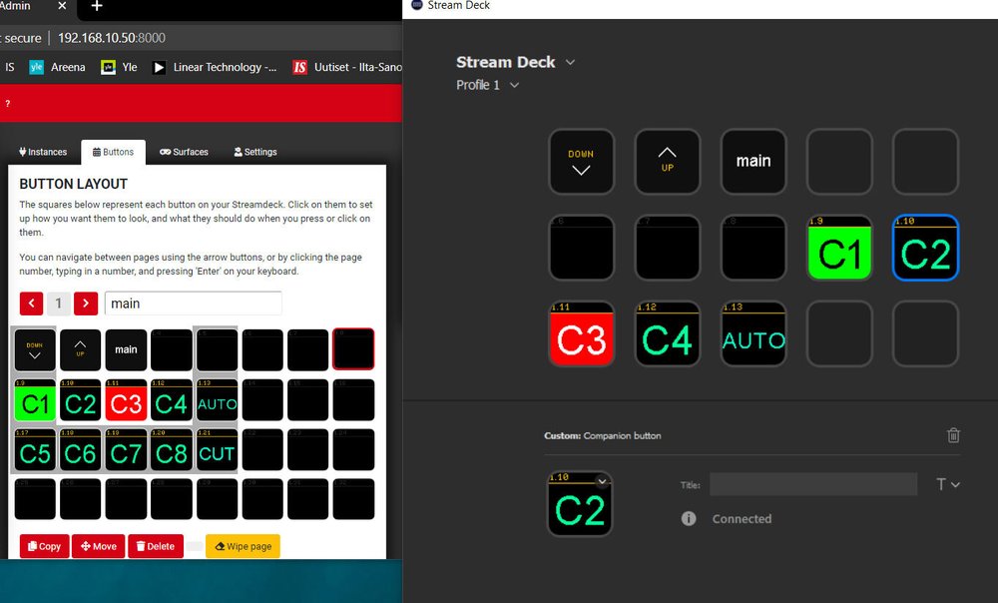This screenshot has width=998, height=603.
Task: Click CUT button in Companion layout
Action: 217,449
